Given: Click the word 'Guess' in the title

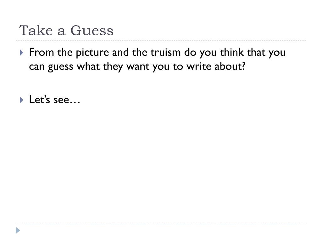Looking at the screenshot, I should point(92,31).
